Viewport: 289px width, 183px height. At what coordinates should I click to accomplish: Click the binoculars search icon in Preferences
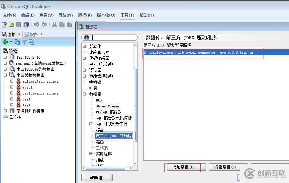point(87,37)
